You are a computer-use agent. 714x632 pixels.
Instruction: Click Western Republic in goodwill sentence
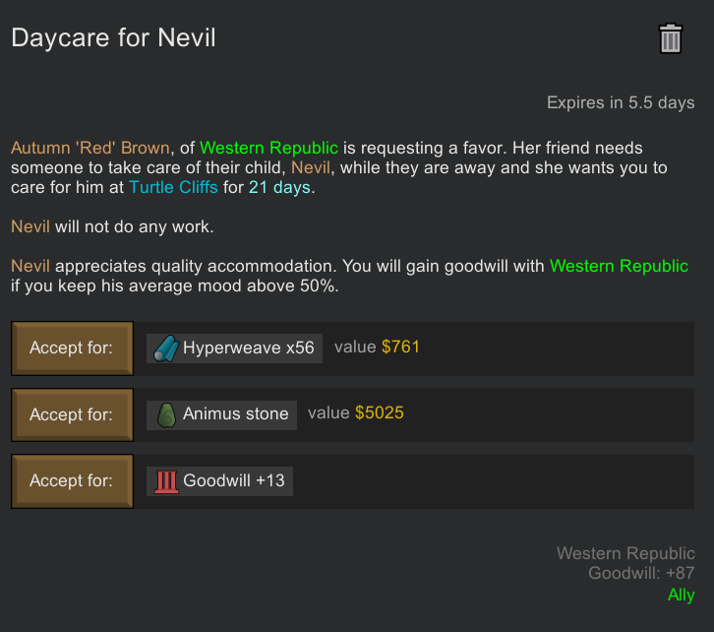(x=619, y=266)
